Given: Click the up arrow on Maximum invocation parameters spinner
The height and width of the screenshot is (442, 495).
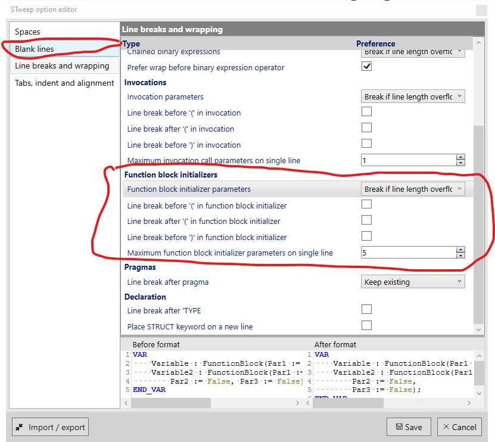Looking at the screenshot, I should pyautogui.click(x=460, y=157).
